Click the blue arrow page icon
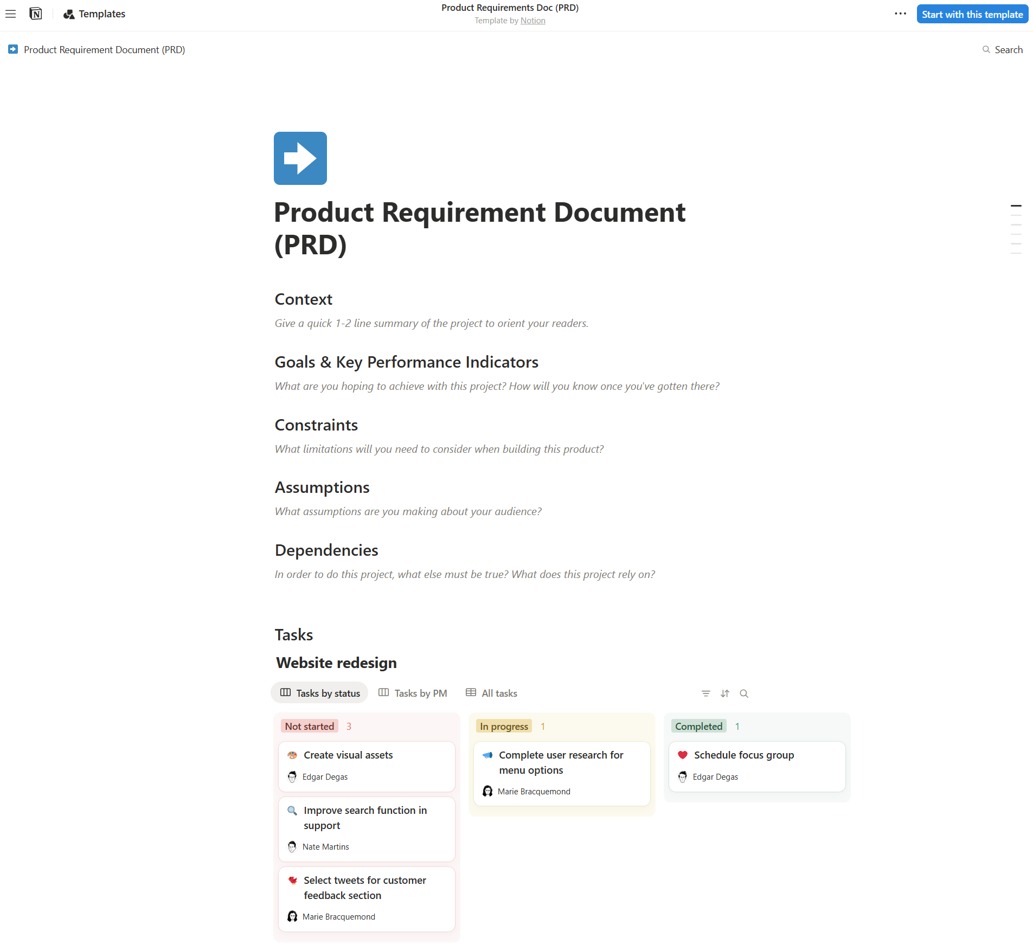Image resolution: width=1033 pixels, height=944 pixels. click(300, 158)
